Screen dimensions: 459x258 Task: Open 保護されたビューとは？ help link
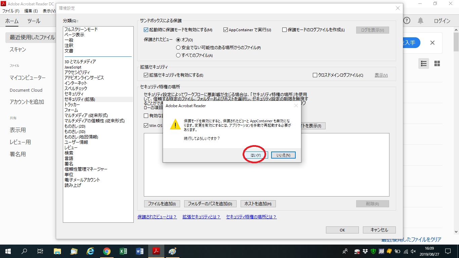click(157, 217)
